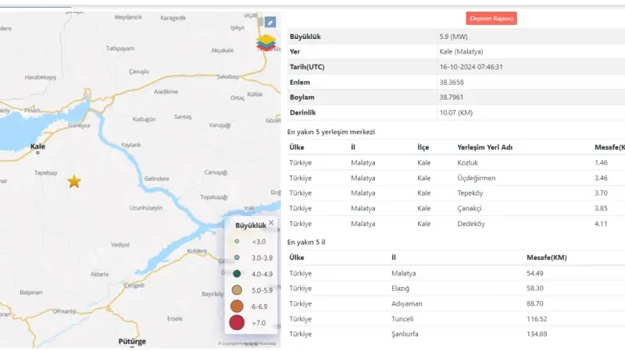Click the <3.0 smallest legend circle
Screen dimensions: 625x351
point(237,242)
